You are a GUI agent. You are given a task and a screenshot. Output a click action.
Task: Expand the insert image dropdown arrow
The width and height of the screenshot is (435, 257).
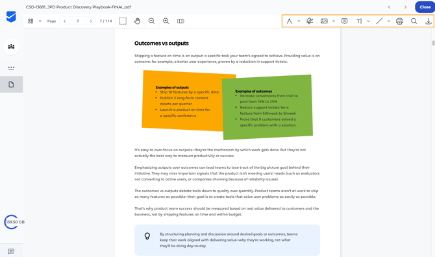click(334, 21)
